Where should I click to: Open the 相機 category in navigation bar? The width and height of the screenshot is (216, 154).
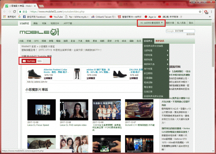pos(44,41)
